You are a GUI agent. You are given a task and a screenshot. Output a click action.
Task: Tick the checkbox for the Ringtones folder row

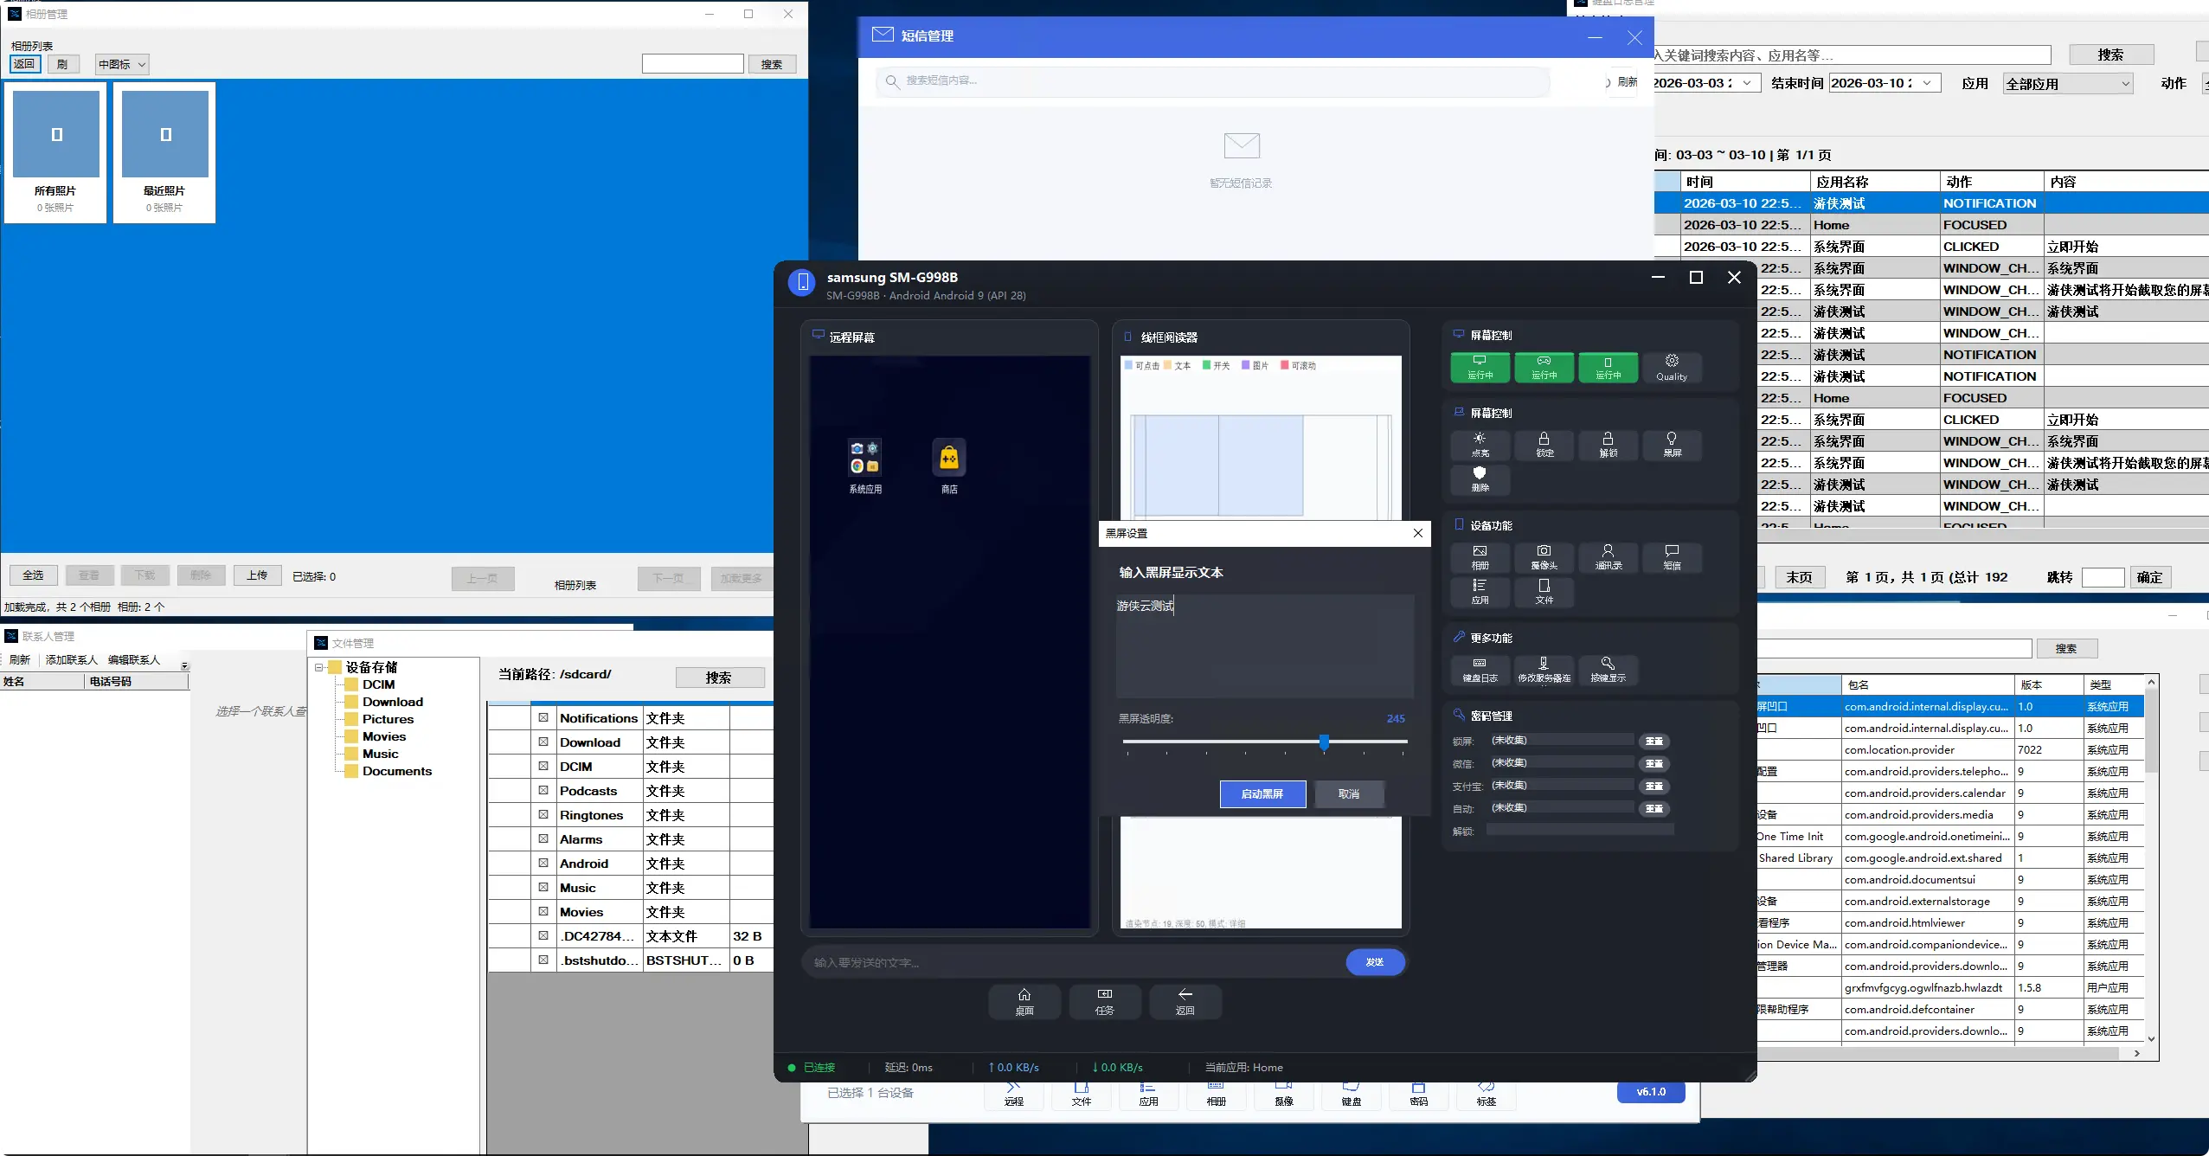pyautogui.click(x=543, y=814)
